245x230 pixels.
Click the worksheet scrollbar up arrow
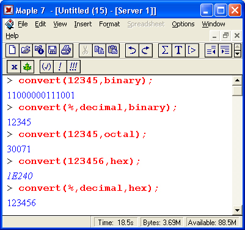tap(237, 80)
